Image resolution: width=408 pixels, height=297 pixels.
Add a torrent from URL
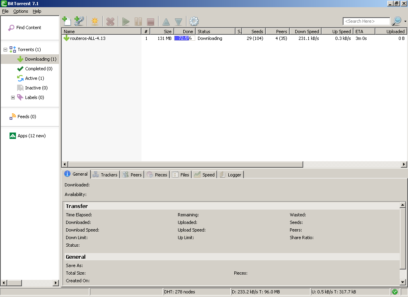pyautogui.click(x=79, y=21)
